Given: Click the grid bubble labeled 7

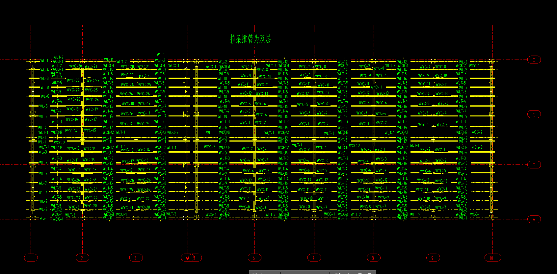Looking at the screenshot, I should [x=314, y=258].
